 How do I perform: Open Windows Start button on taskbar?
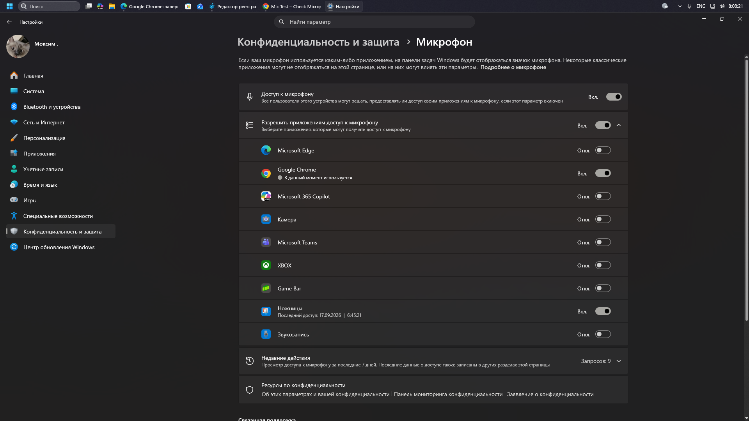click(x=9, y=6)
